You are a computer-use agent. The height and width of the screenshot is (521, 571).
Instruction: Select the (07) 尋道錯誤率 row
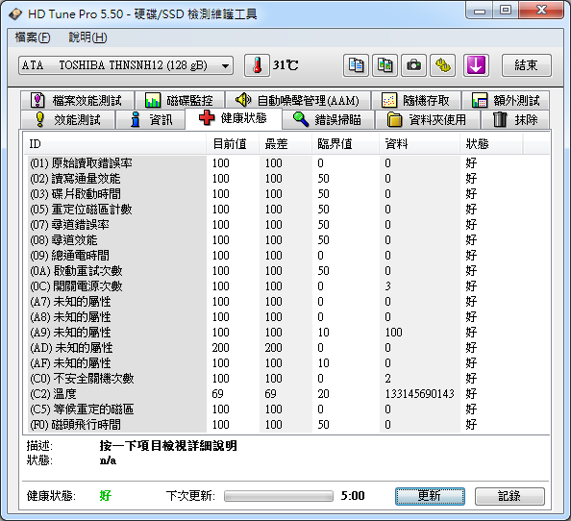click(286, 225)
